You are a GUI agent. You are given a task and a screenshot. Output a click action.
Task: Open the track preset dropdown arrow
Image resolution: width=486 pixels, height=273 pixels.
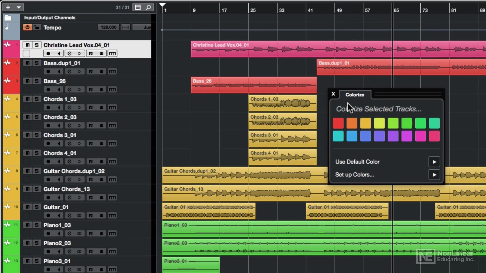pos(18,7)
